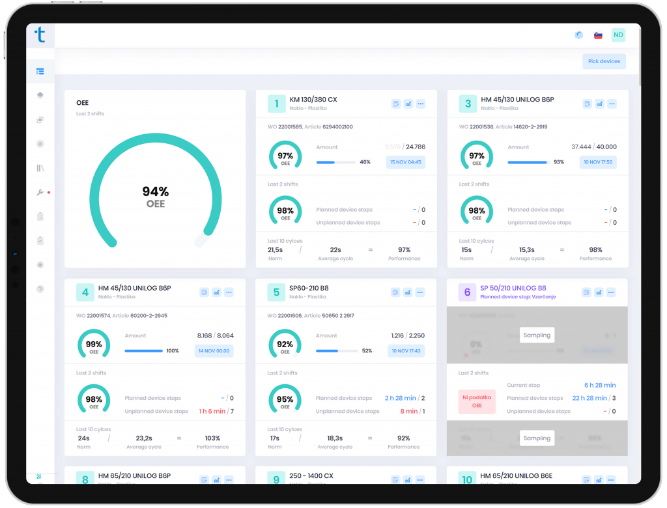The image size is (667, 508).
Task: Click the layers icon in the sidebar
Action: (x=40, y=94)
